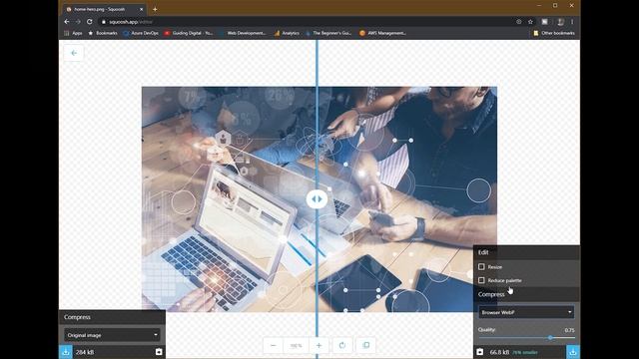
Task: Click the copy settings icon beside 284 kB
Action: (x=159, y=352)
